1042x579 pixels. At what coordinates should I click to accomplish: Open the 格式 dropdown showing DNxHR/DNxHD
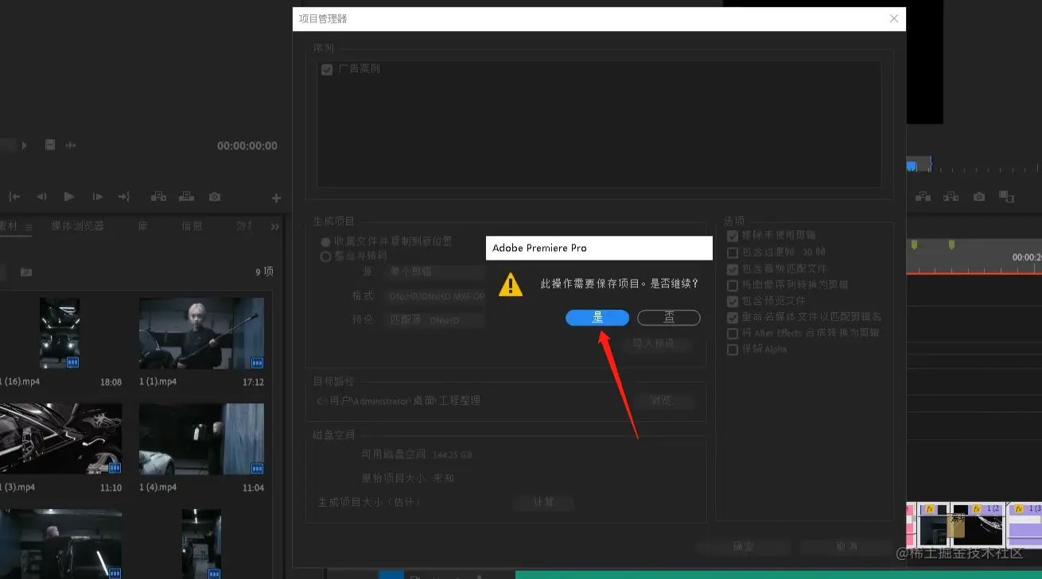pyautogui.click(x=434, y=296)
